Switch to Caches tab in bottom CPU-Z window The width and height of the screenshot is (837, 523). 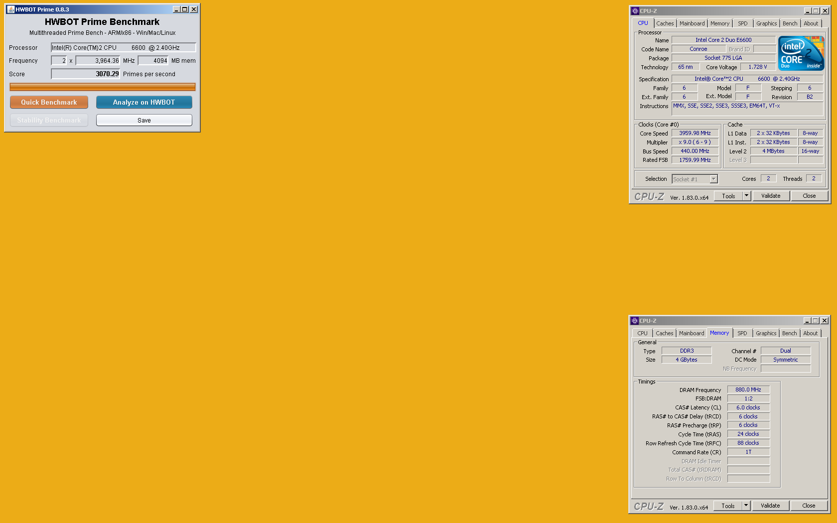[664, 333]
